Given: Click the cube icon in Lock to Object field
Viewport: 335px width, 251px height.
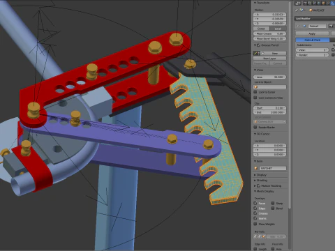Looking at the screenshot, I should coord(255,86).
